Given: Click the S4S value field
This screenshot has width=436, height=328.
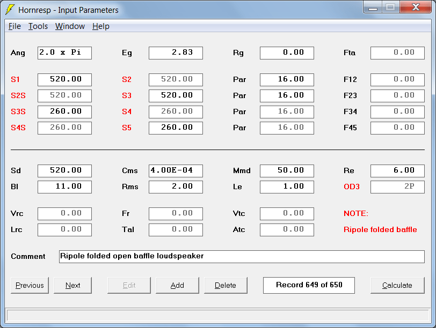Looking at the screenshot, I should 64,128.
